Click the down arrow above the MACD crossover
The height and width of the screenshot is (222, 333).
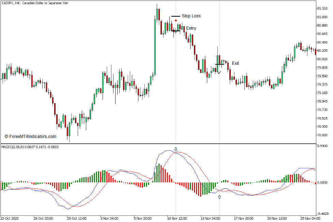tap(176, 149)
